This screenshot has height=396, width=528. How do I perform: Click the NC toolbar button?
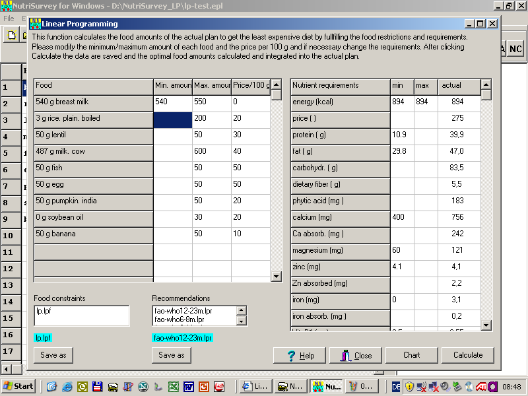click(x=515, y=49)
